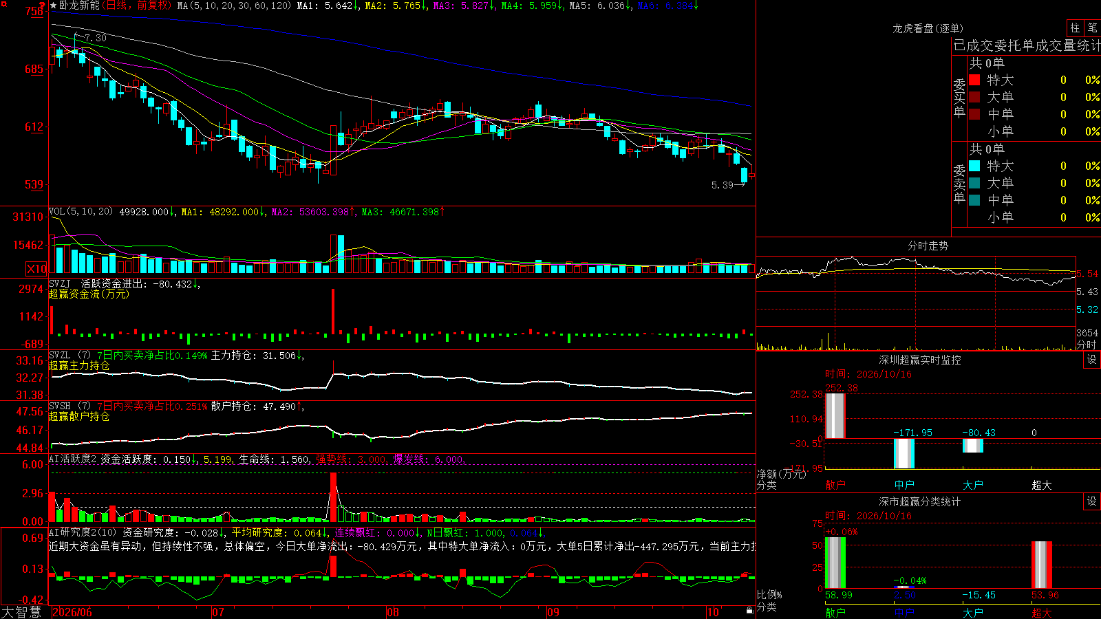Select the 10 month marker on timeline

click(714, 612)
